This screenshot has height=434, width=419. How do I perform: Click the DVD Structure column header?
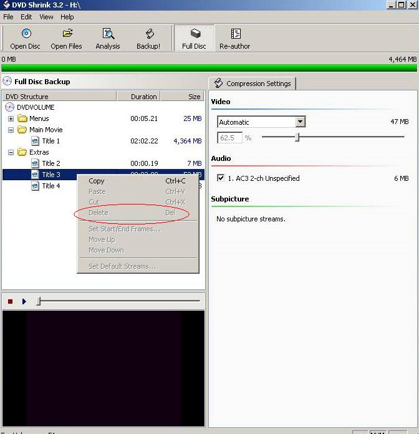[x=59, y=96]
